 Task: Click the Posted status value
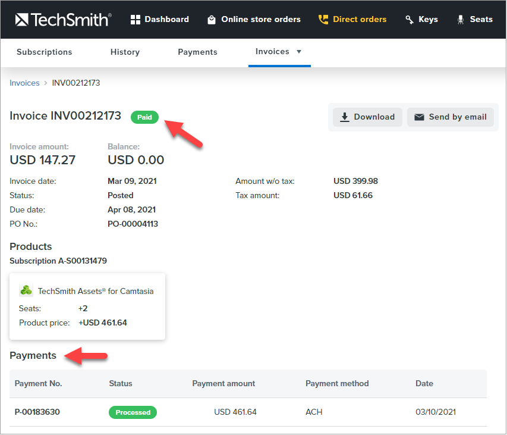(120, 196)
